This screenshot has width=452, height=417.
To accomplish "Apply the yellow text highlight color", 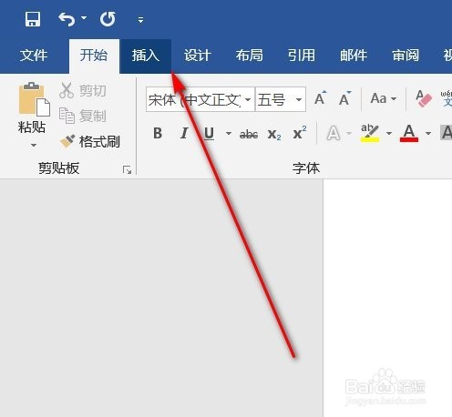I will click(x=370, y=133).
